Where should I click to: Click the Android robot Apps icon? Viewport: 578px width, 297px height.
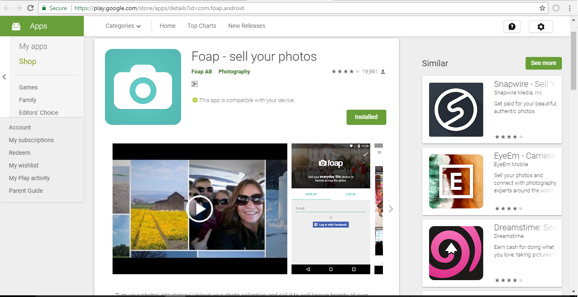click(16, 26)
